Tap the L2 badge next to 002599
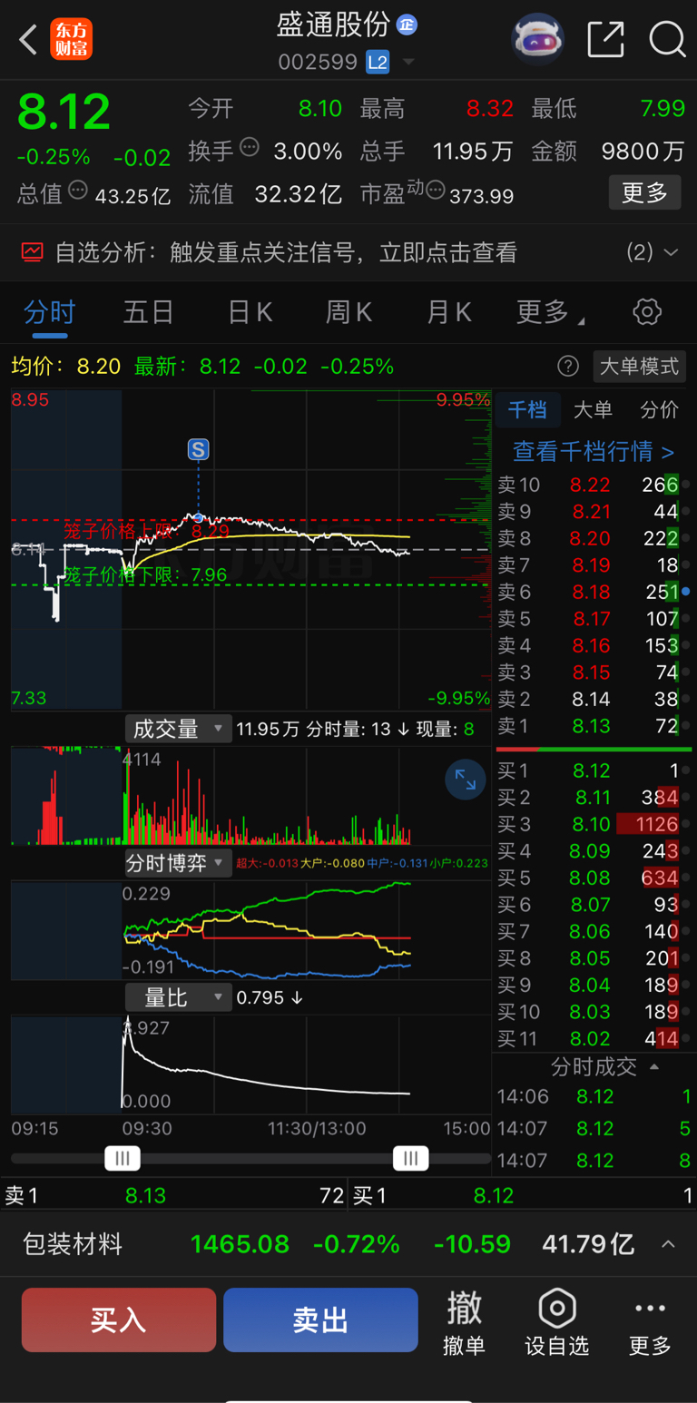The width and height of the screenshot is (697, 1403). tap(378, 63)
